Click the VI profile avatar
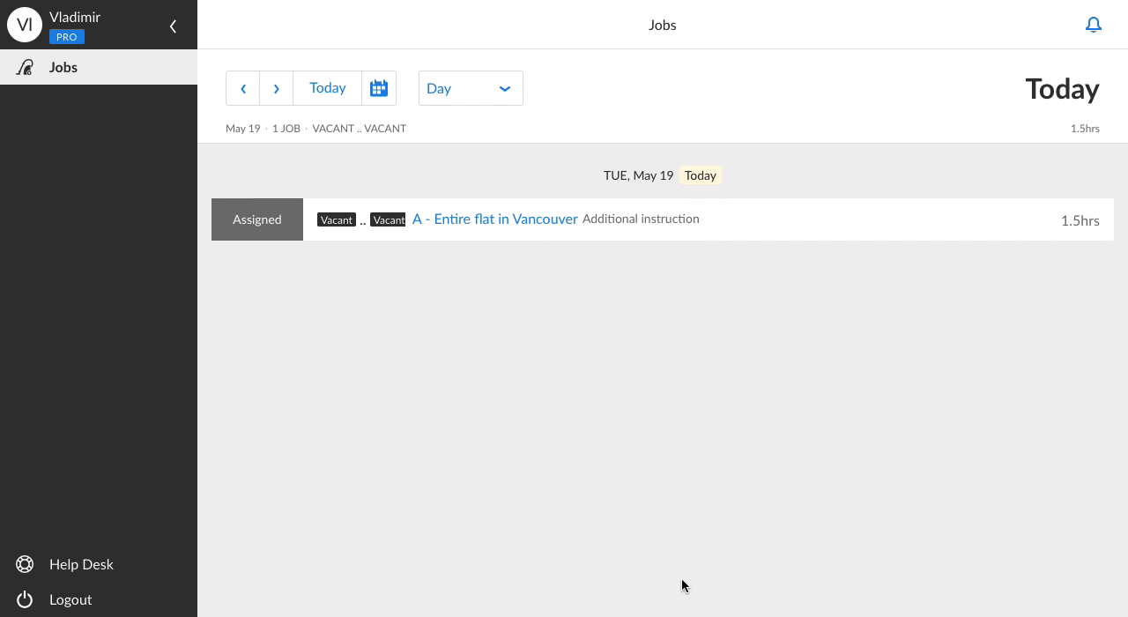This screenshot has height=617, width=1128. [x=25, y=25]
